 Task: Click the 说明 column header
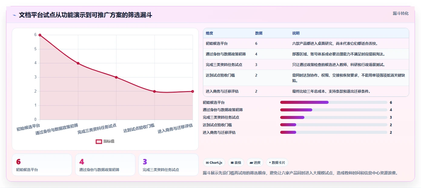(x=296, y=33)
